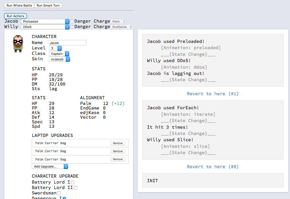The height and width of the screenshot is (199, 290).
Task: Click the 'Jacob is lagging out!' log line
Action: (x=176, y=73)
